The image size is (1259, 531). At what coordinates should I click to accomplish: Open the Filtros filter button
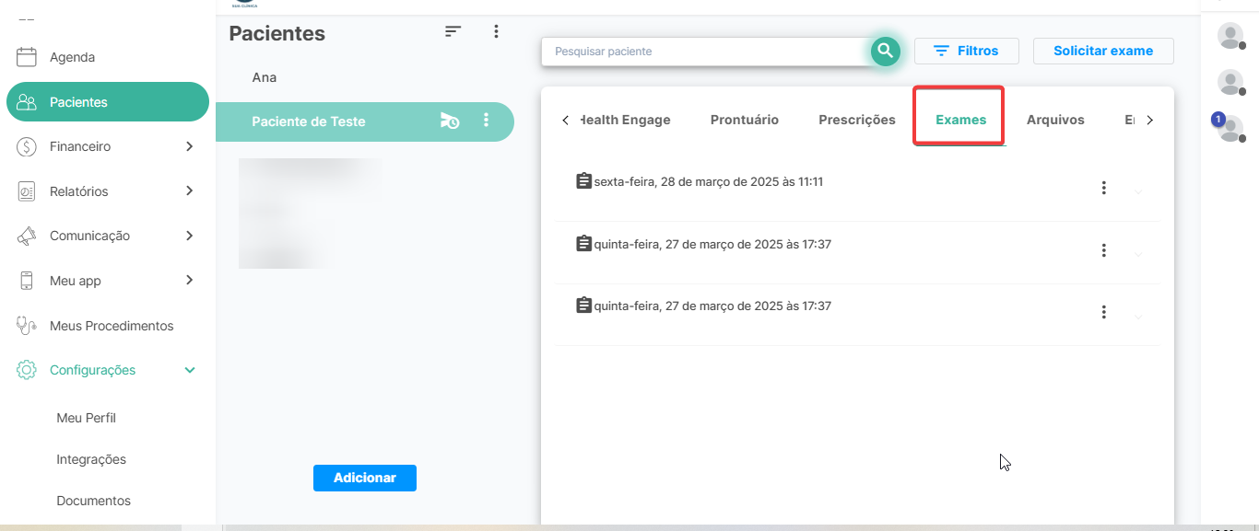[966, 52]
